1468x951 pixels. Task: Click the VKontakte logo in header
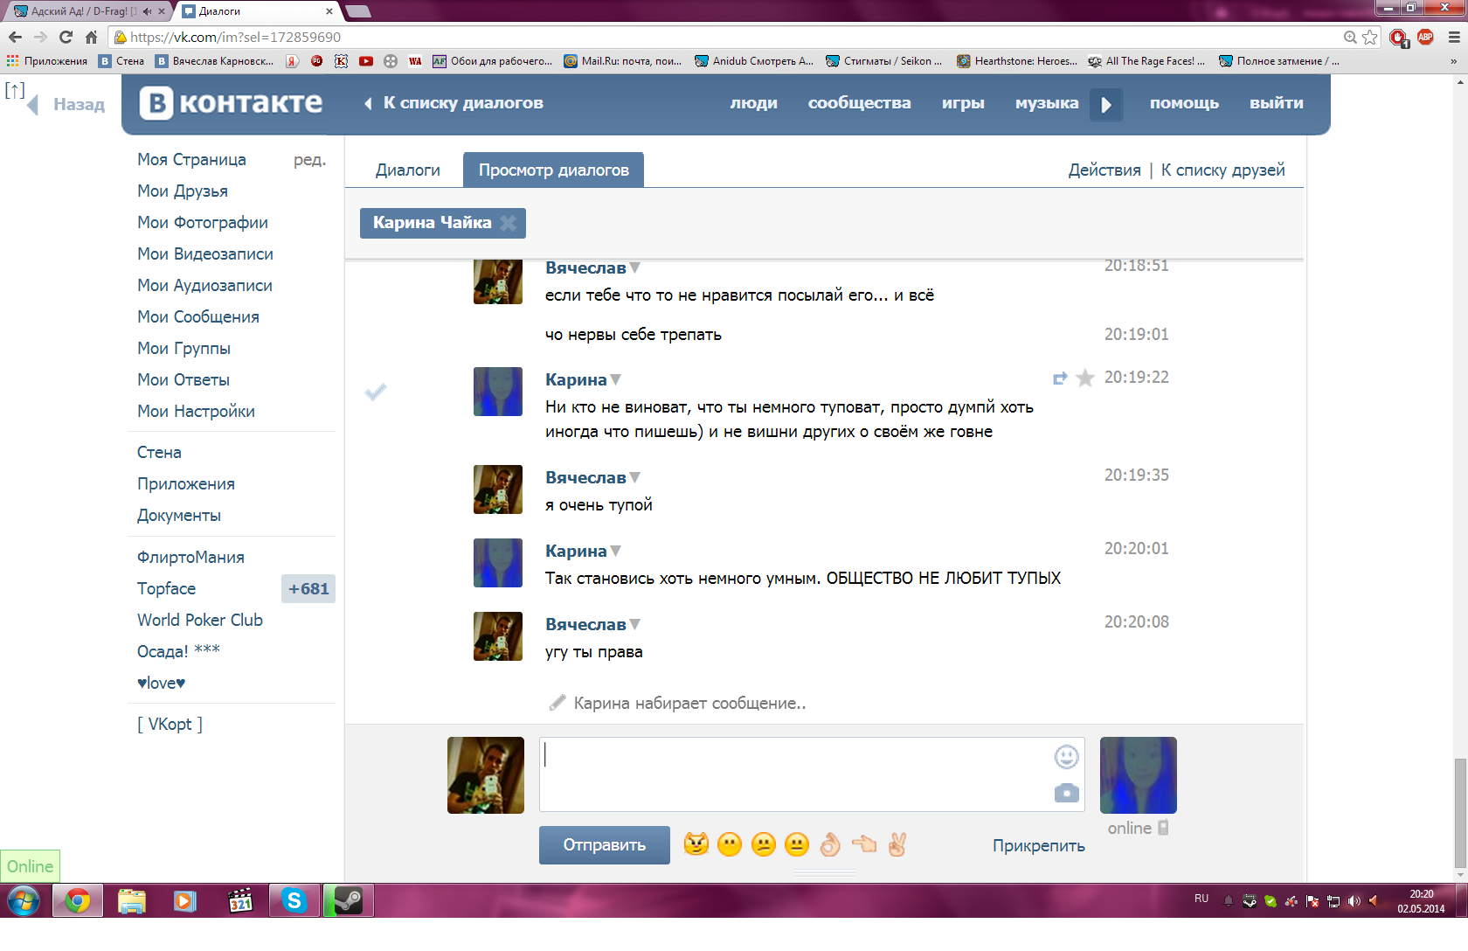232,103
